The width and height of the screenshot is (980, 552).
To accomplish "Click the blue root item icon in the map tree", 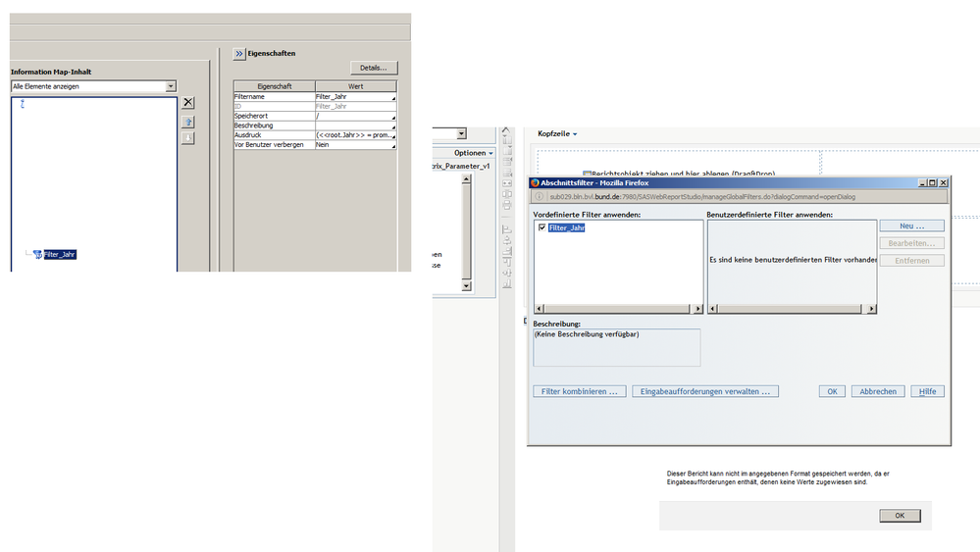I will (23, 104).
